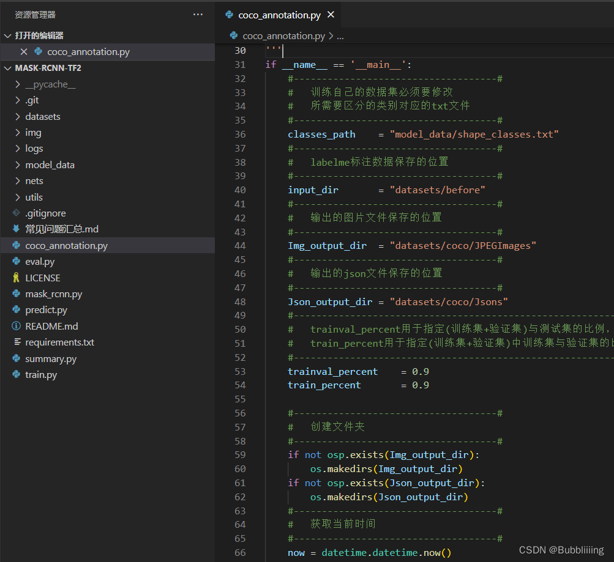
Task: Click the license icon beside LICENSE
Action: tap(17, 278)
